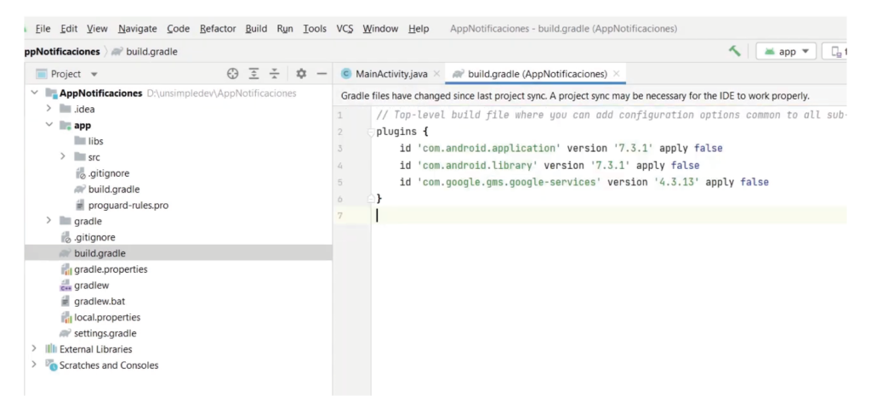Close the MainActivity.java tab
This screenshot has height=407, width=871.
point(436,74)
